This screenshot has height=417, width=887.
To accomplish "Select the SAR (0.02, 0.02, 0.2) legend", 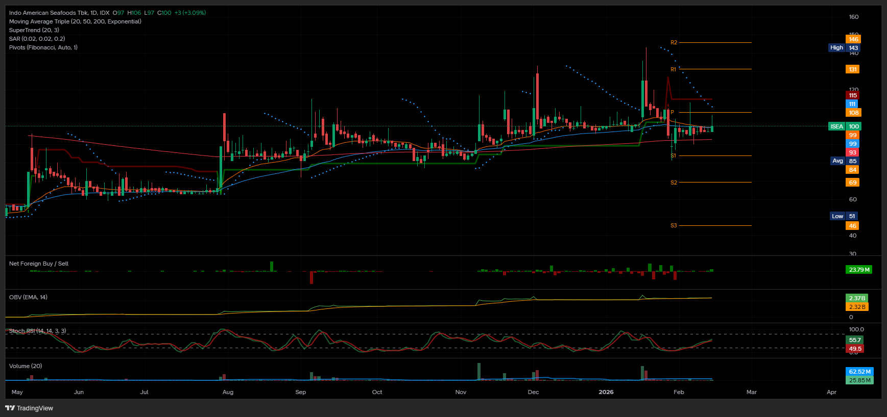I will 37,39.
